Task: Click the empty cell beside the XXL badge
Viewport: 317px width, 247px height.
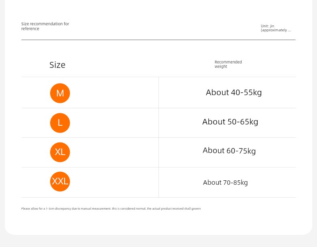Action: tap(114, 182)
